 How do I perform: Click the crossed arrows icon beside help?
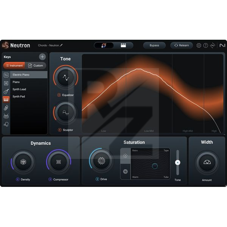pyautogui.click(x=213, y=45)
